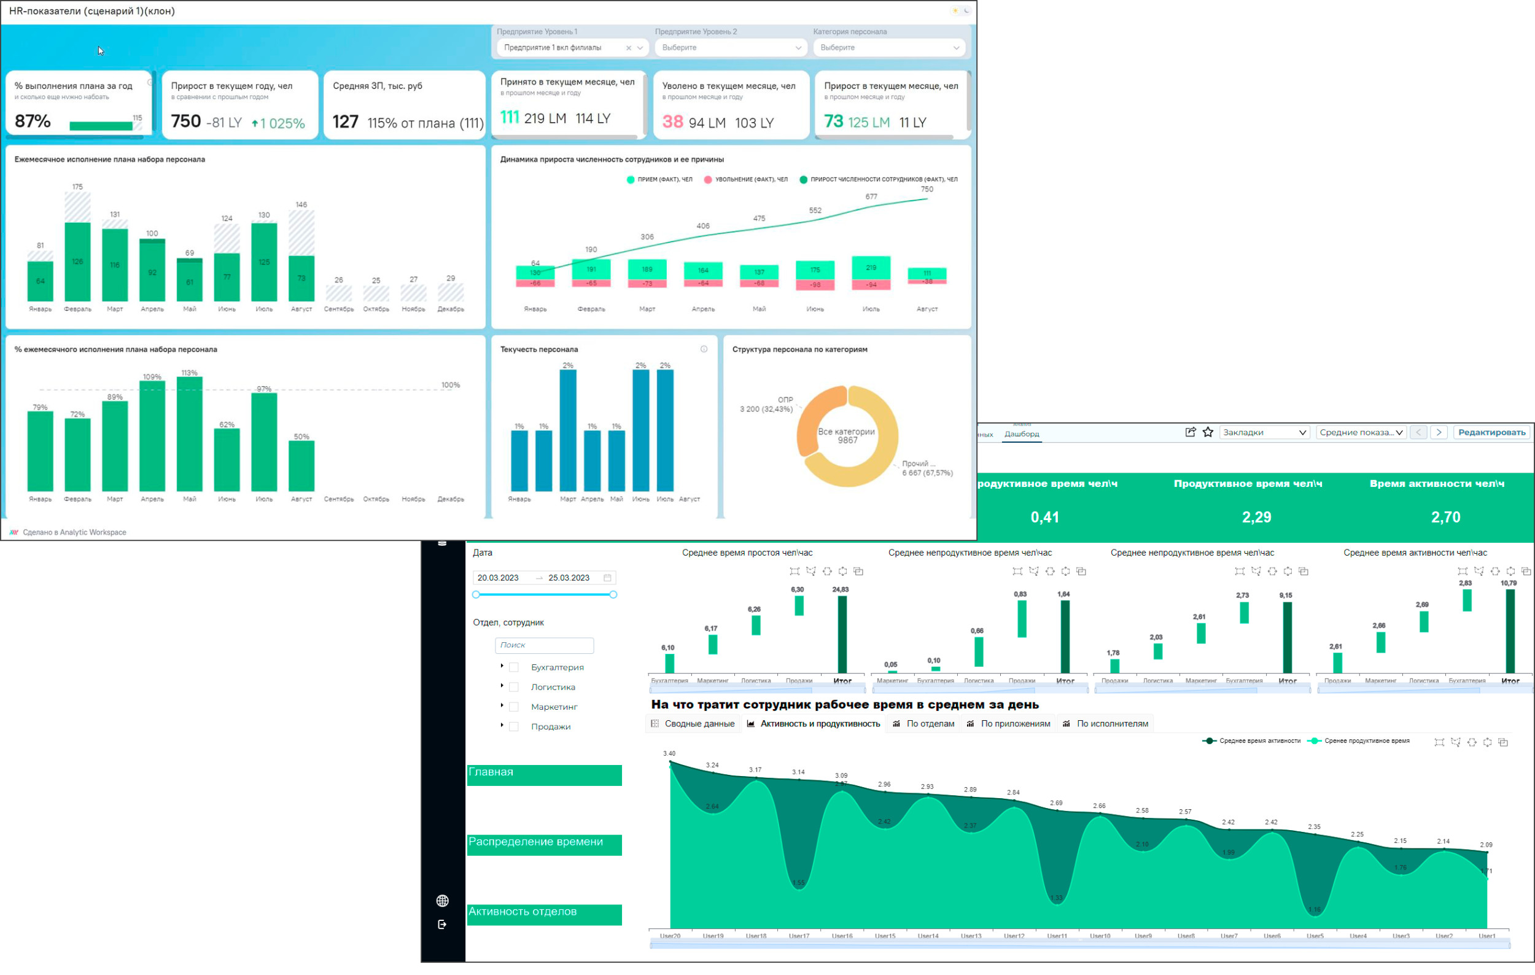This screenshot has height=975, width=1535.
Task: Check the Логистика checkbox
Action: [x=514, y=687]
